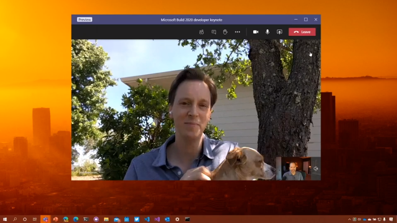Open the Edge icon with yellow badge
The width and height of the screenshot is (397, 223).
click(x=66, y=219)
